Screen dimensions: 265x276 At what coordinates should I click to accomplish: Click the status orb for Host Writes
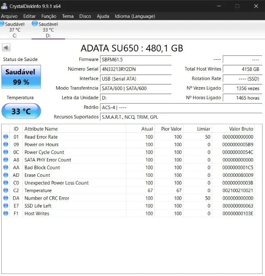[6, 213]
